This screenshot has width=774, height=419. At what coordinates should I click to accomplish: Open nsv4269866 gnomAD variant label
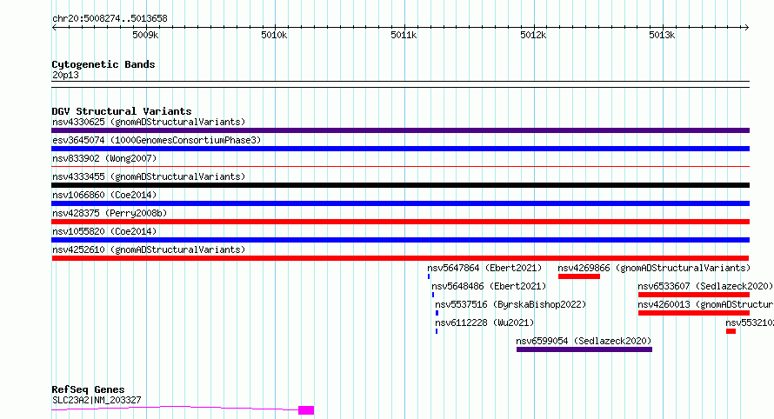click(x=654, y=268)
